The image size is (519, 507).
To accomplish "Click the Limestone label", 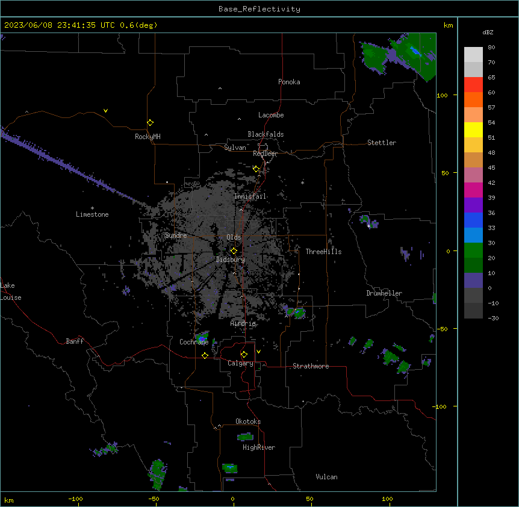I will (92, 214).
